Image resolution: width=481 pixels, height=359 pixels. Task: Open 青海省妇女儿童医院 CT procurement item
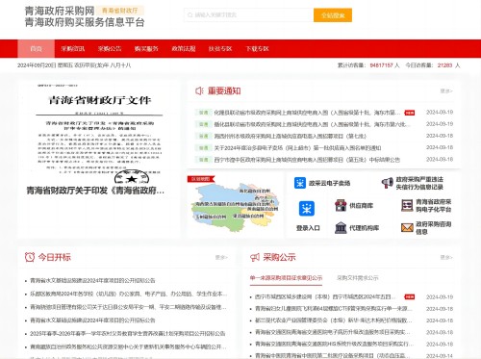click(x=333, y=309)
